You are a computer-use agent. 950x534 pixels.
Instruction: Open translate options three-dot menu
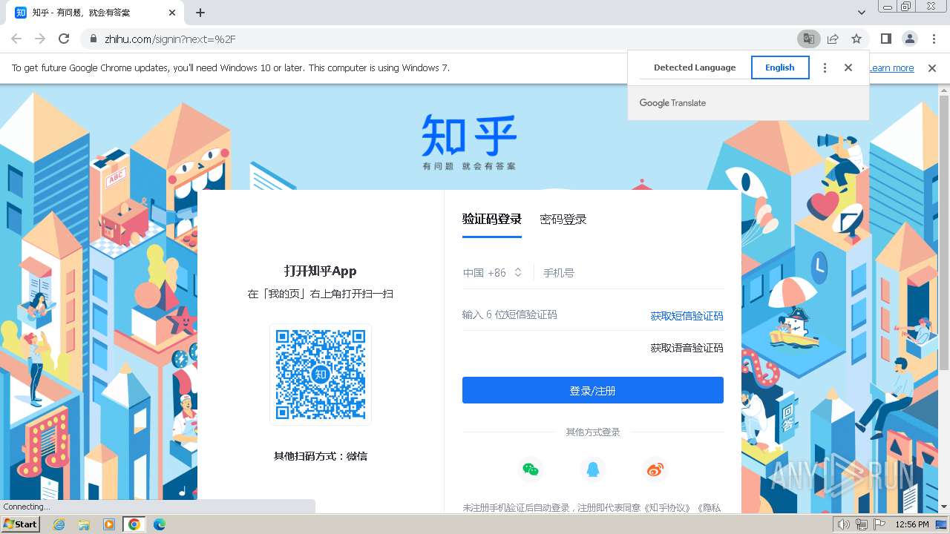coord(825,67)
